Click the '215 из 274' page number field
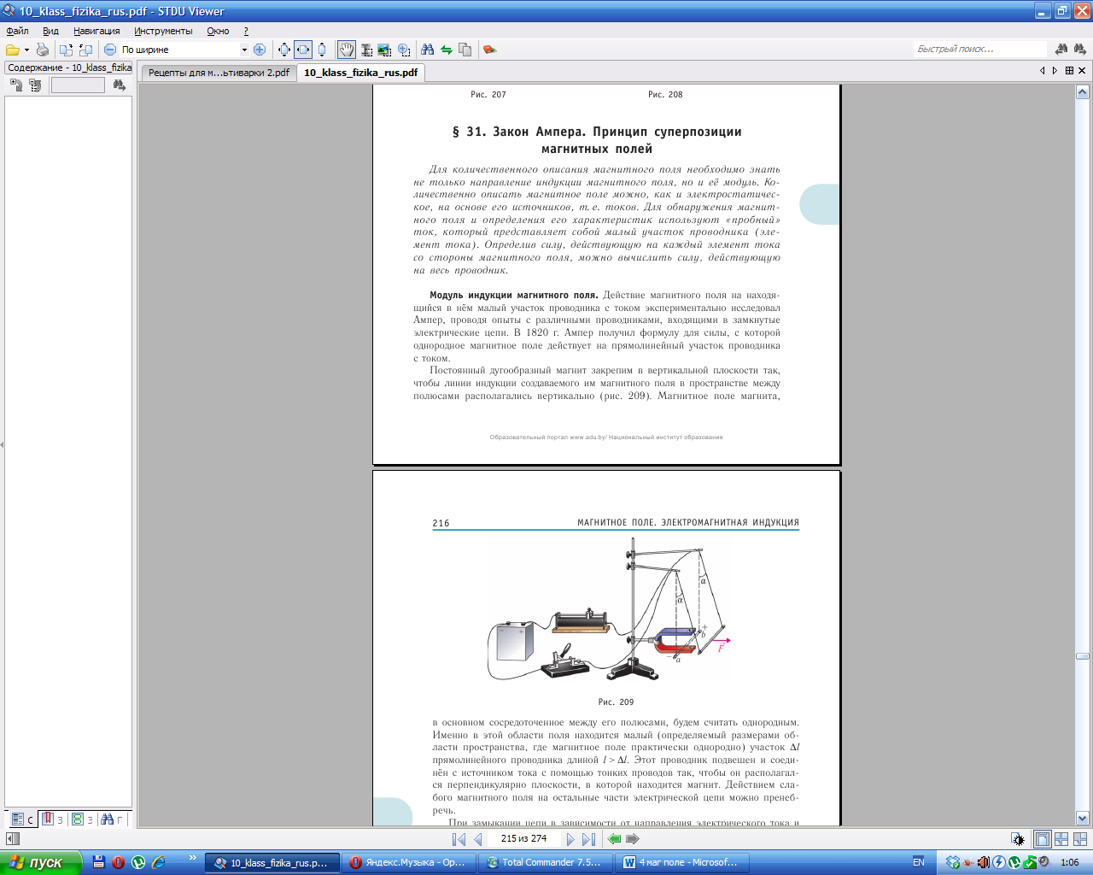Screen dimensions: 1093x875 pyautogui.click(x=523, y=839)
